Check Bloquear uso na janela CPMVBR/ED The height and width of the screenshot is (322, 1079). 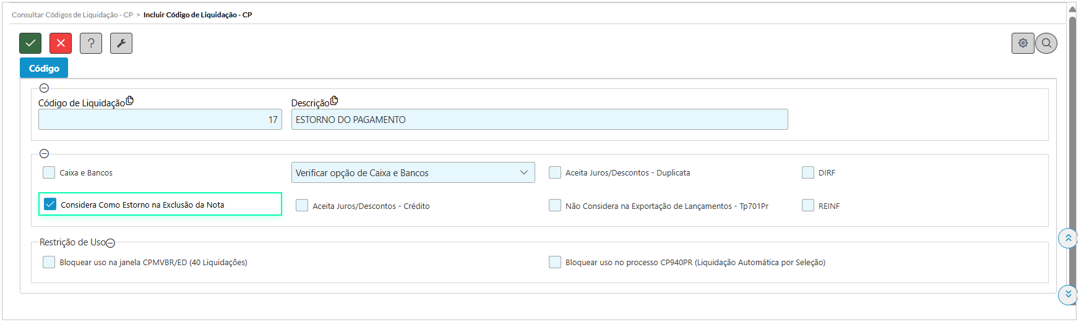pos(49,262)
